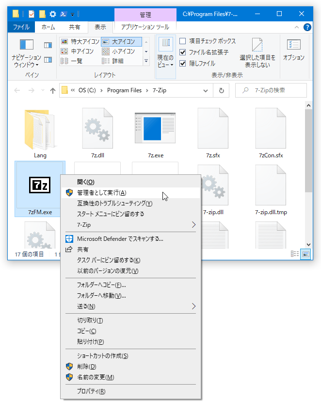Choose Rename (名前の変更) in context menu
The height and width of the screenshot is (405, 321).
pyautogui.click(x=130, y=377)
